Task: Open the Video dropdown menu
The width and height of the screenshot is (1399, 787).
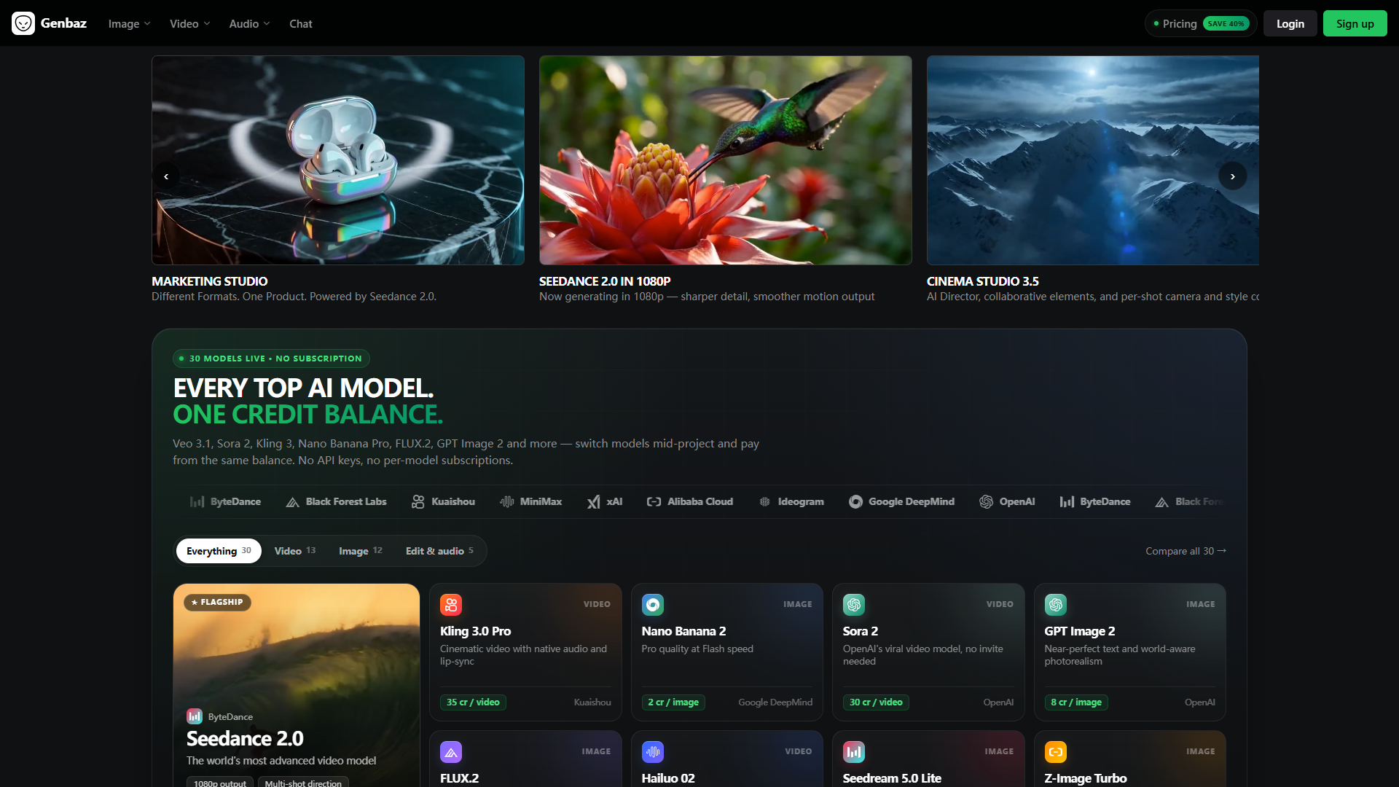Action: coord(189,23)
